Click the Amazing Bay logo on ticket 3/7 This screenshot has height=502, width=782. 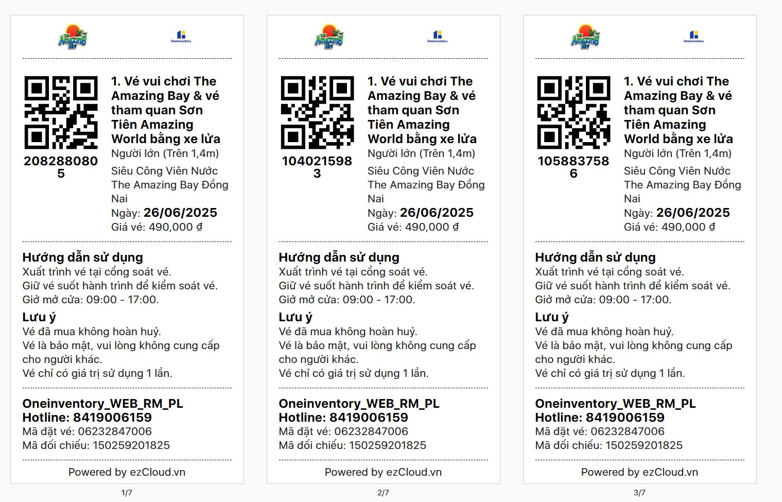point(585,37)
